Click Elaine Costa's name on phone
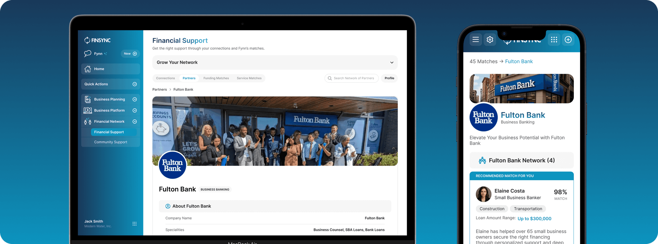The image size is (658, 244). tap(509, 191)
